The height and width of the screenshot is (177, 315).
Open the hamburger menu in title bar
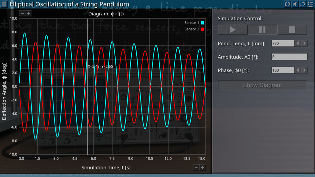click(4, 4)
